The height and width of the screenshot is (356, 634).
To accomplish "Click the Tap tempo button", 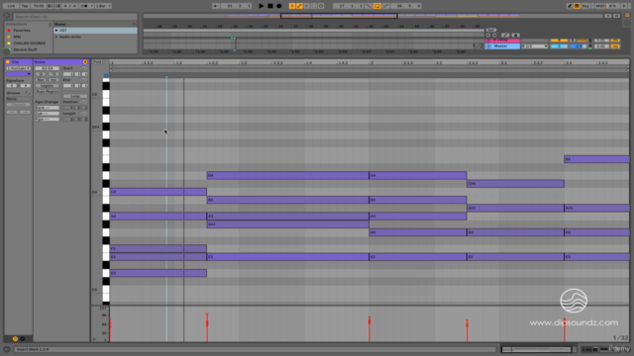I will coord(25,6).
